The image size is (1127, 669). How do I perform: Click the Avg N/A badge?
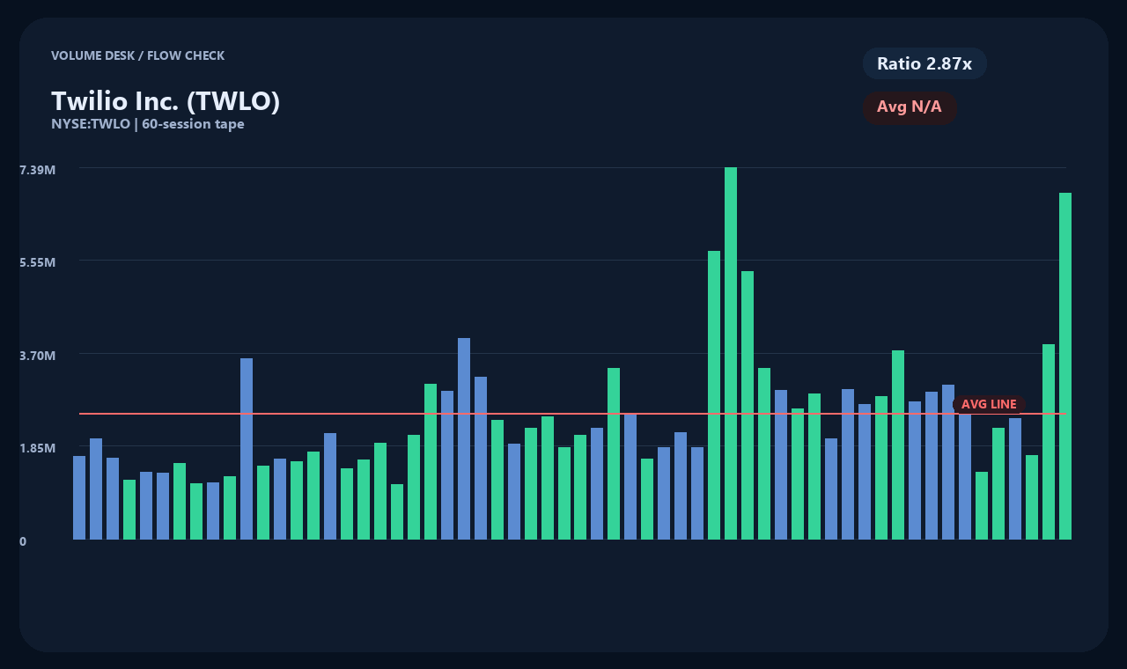(x=910, y=107)
